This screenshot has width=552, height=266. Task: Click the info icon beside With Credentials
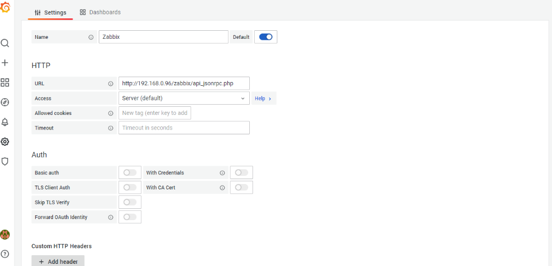click(222, 173)
